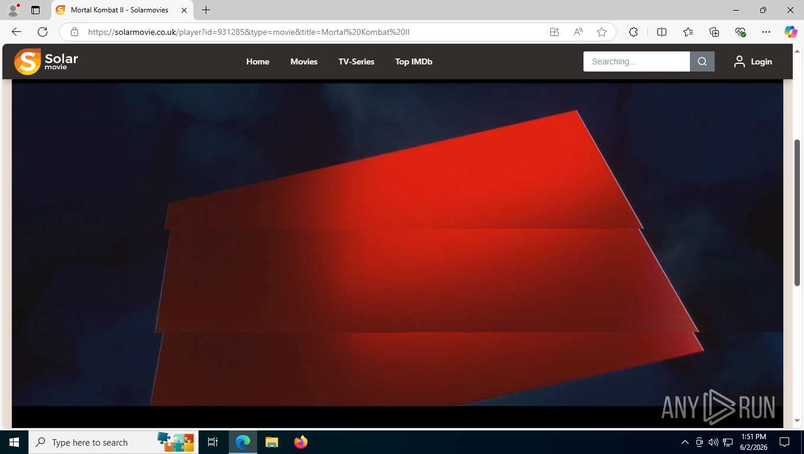The image size is (804, 454).
Task: Activate Read aloud icon
Action: [x=578, y=32]
